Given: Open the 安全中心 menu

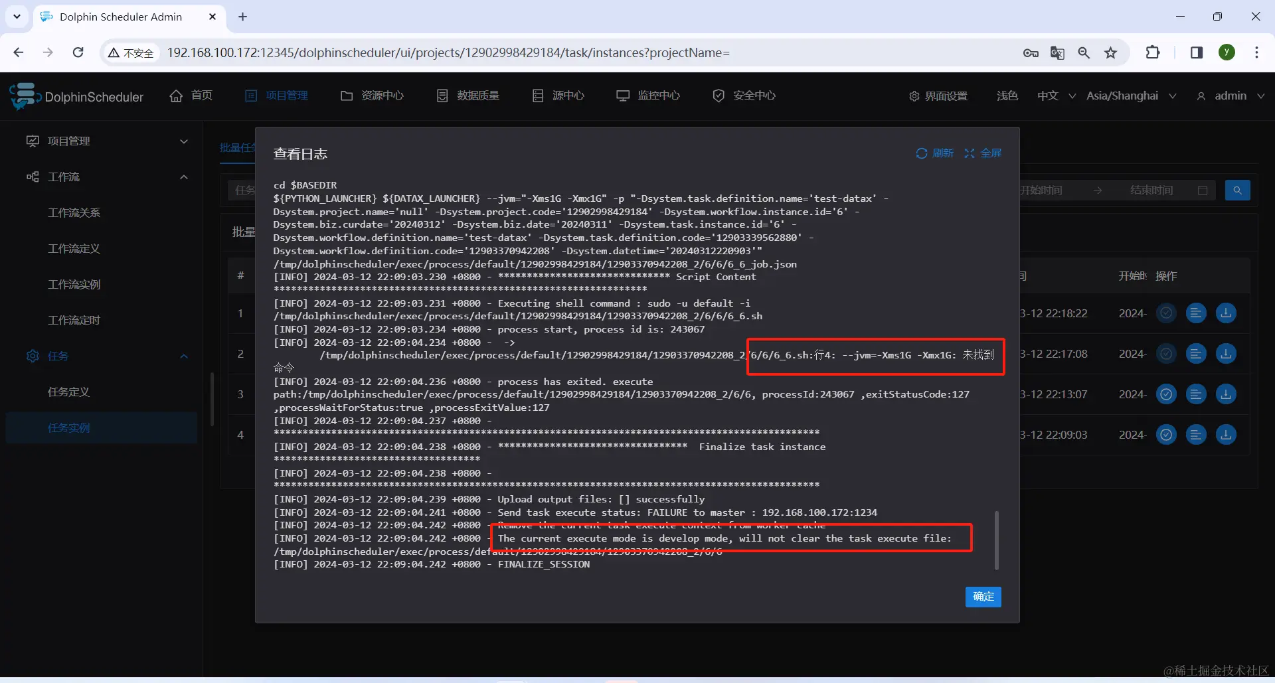Looking at the screenshot, I should [744, 96].
